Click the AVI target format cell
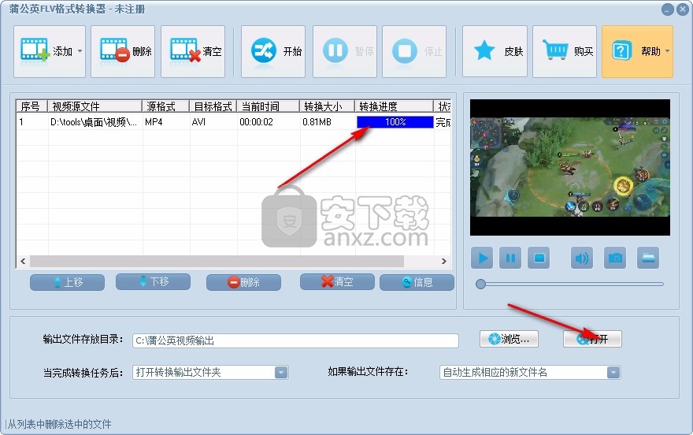693x435 pixels. 199,122
